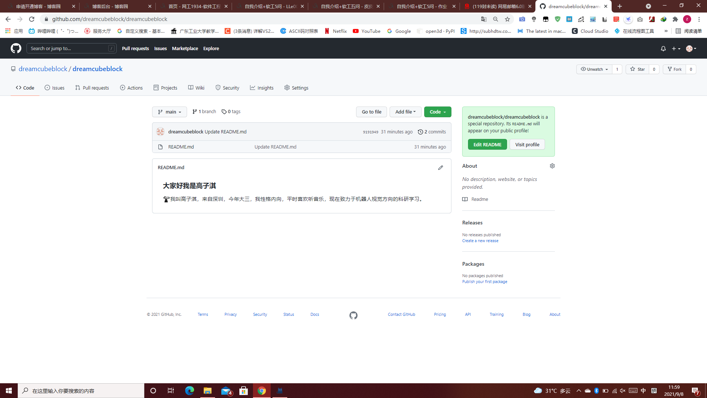Click the GitHub octocat home logo
This screenshot has width=707, height=398.
click(16, 48)
